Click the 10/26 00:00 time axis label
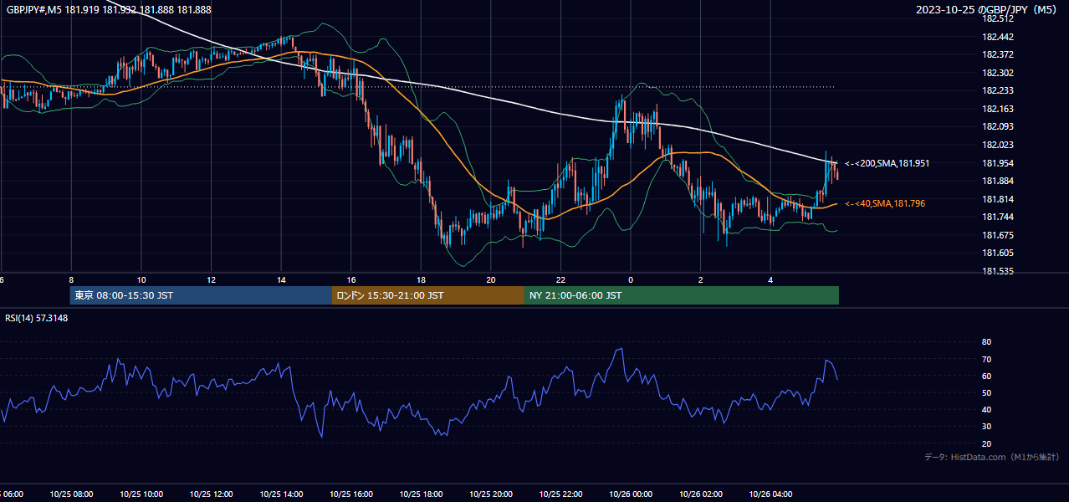 (631, 494)
